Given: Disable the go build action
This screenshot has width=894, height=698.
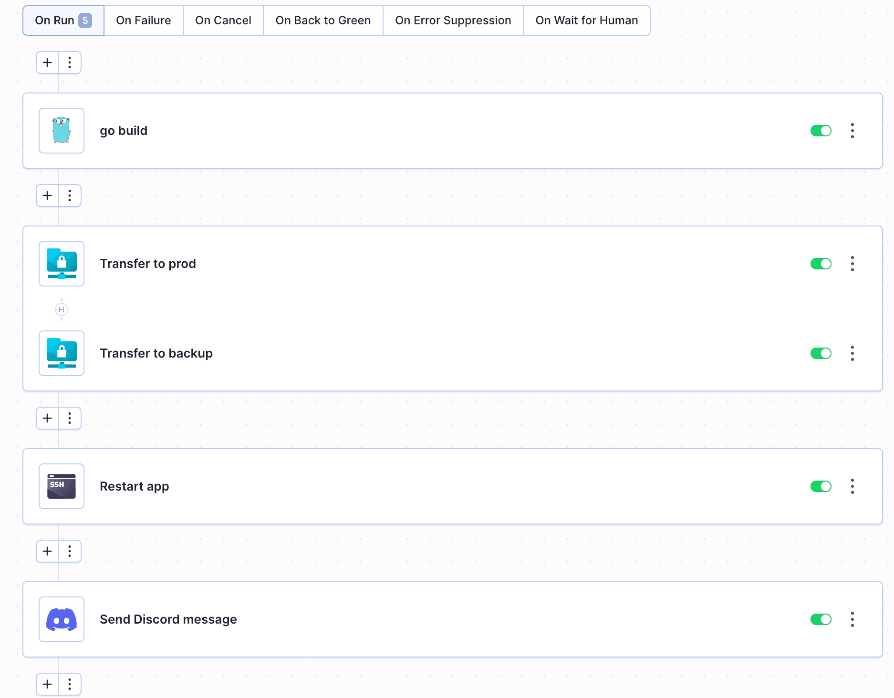Looking at the screenshot, I should pos(821,130).
